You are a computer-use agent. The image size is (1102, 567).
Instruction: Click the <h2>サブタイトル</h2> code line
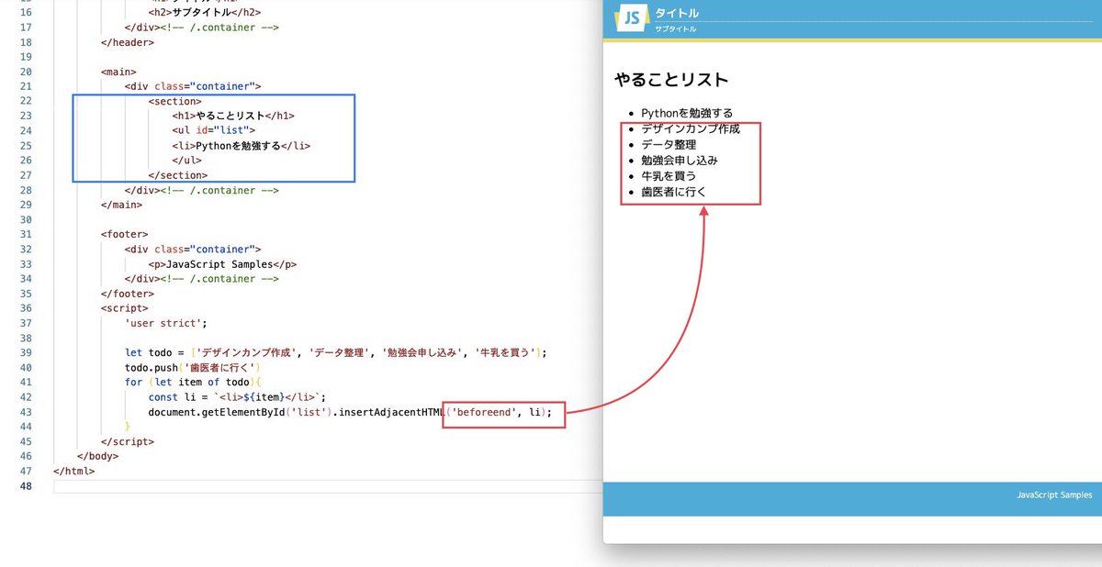coord(205,13)
